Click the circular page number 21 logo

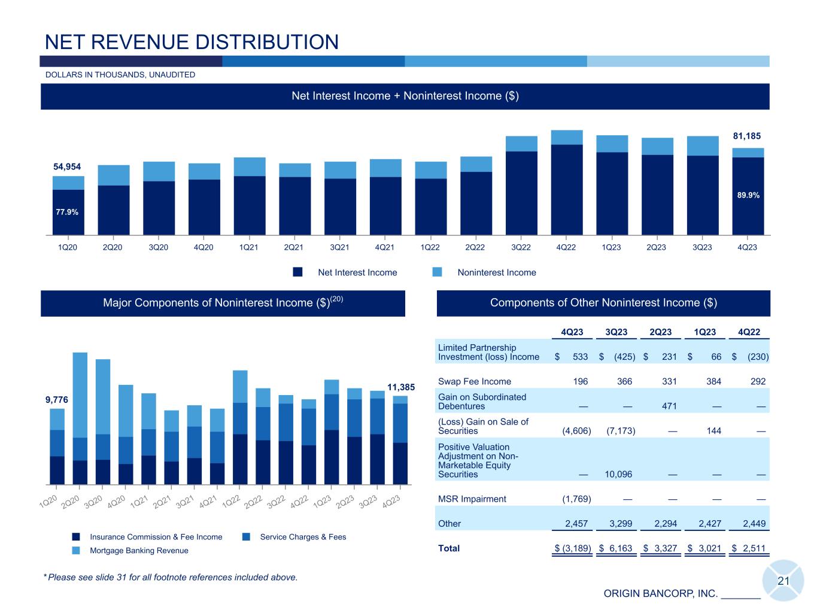(783, 581)
